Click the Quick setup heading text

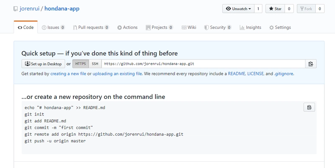click(100, 53)
